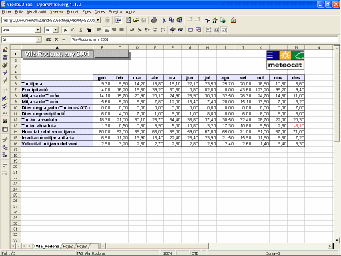Sort ascending A-Z icon
This screenshot has height=256, width=341.
(x=5, y=147)
